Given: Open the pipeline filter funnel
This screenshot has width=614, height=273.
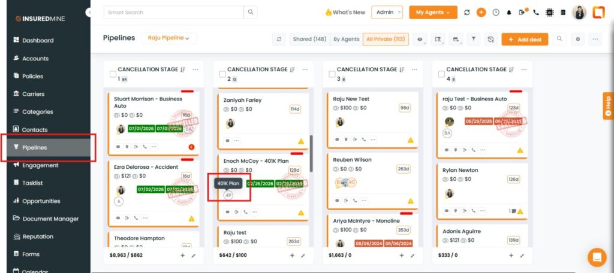Looking at the screenshot, I should tap(474, 39).
